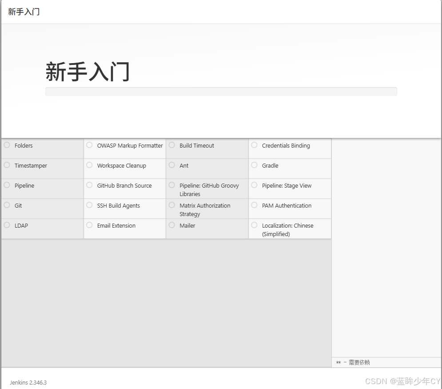Click the 'PAM Authentication' text

(287, 206)
